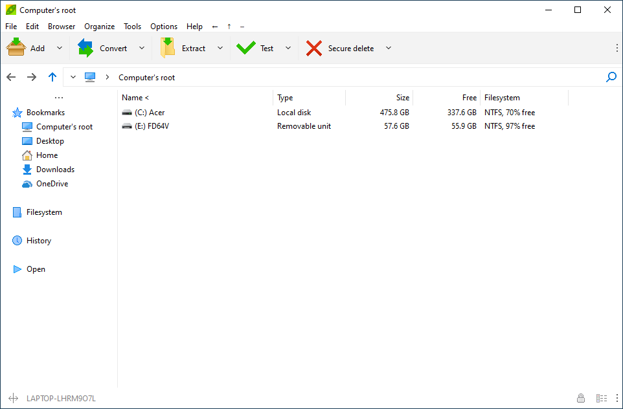Click the menu bar up arrow button
The width and height of the screenshot is (623, 409).
(x=229, y=27)
